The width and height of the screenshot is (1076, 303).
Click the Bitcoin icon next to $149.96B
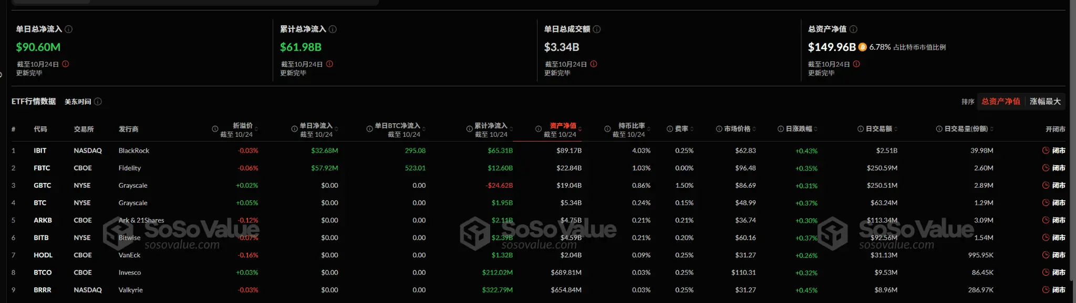[x=863, y=47]
